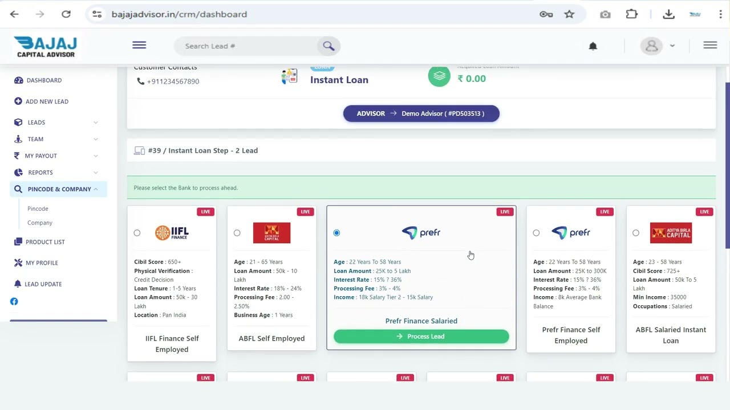Click the ABFL Self Employed card title
730x410 pixels.
pos(271,339)
